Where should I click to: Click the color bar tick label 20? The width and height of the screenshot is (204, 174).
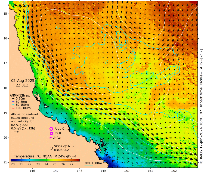[x=13, y=164]
